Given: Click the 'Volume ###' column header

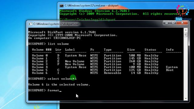Looking at the screenshot, I should 42,50.
